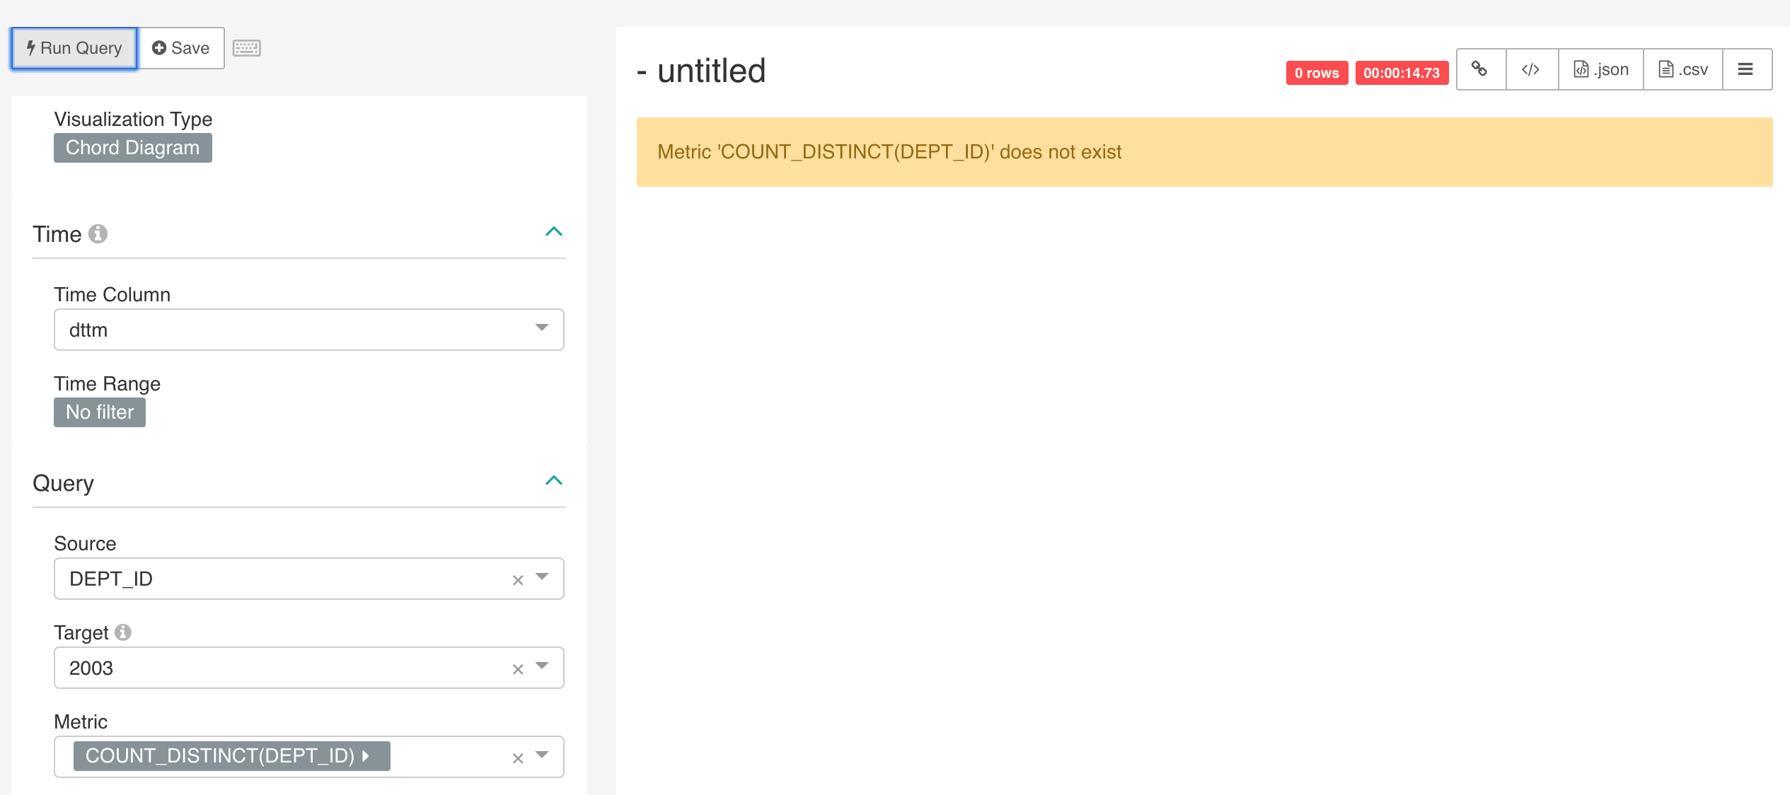
Task: Collapse the Query section chevron
Action: (554, 481)
